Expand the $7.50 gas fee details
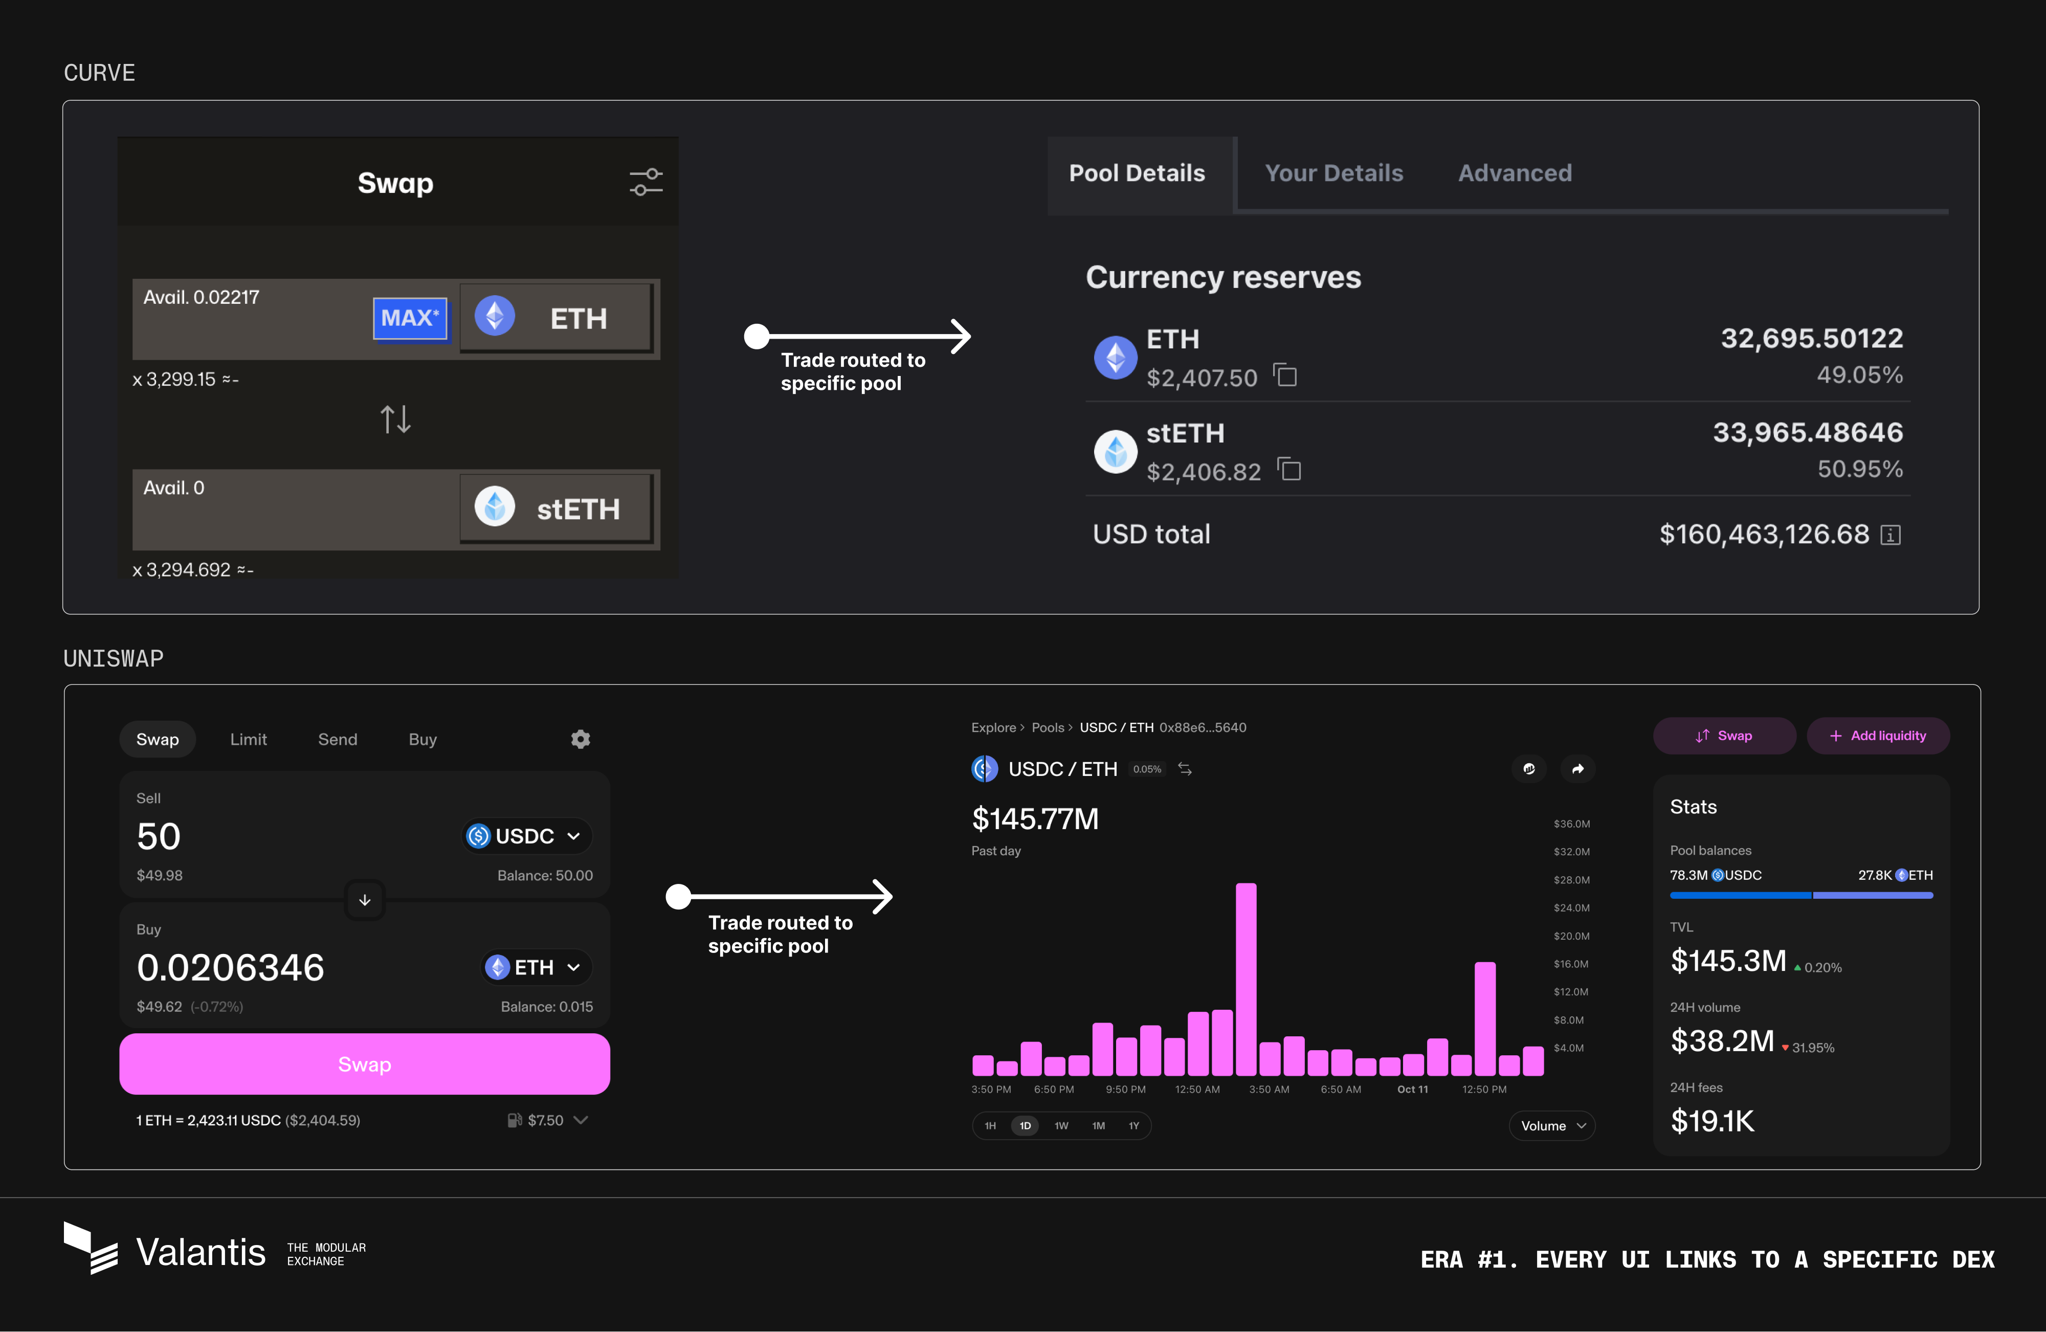 pos(580,1120)
